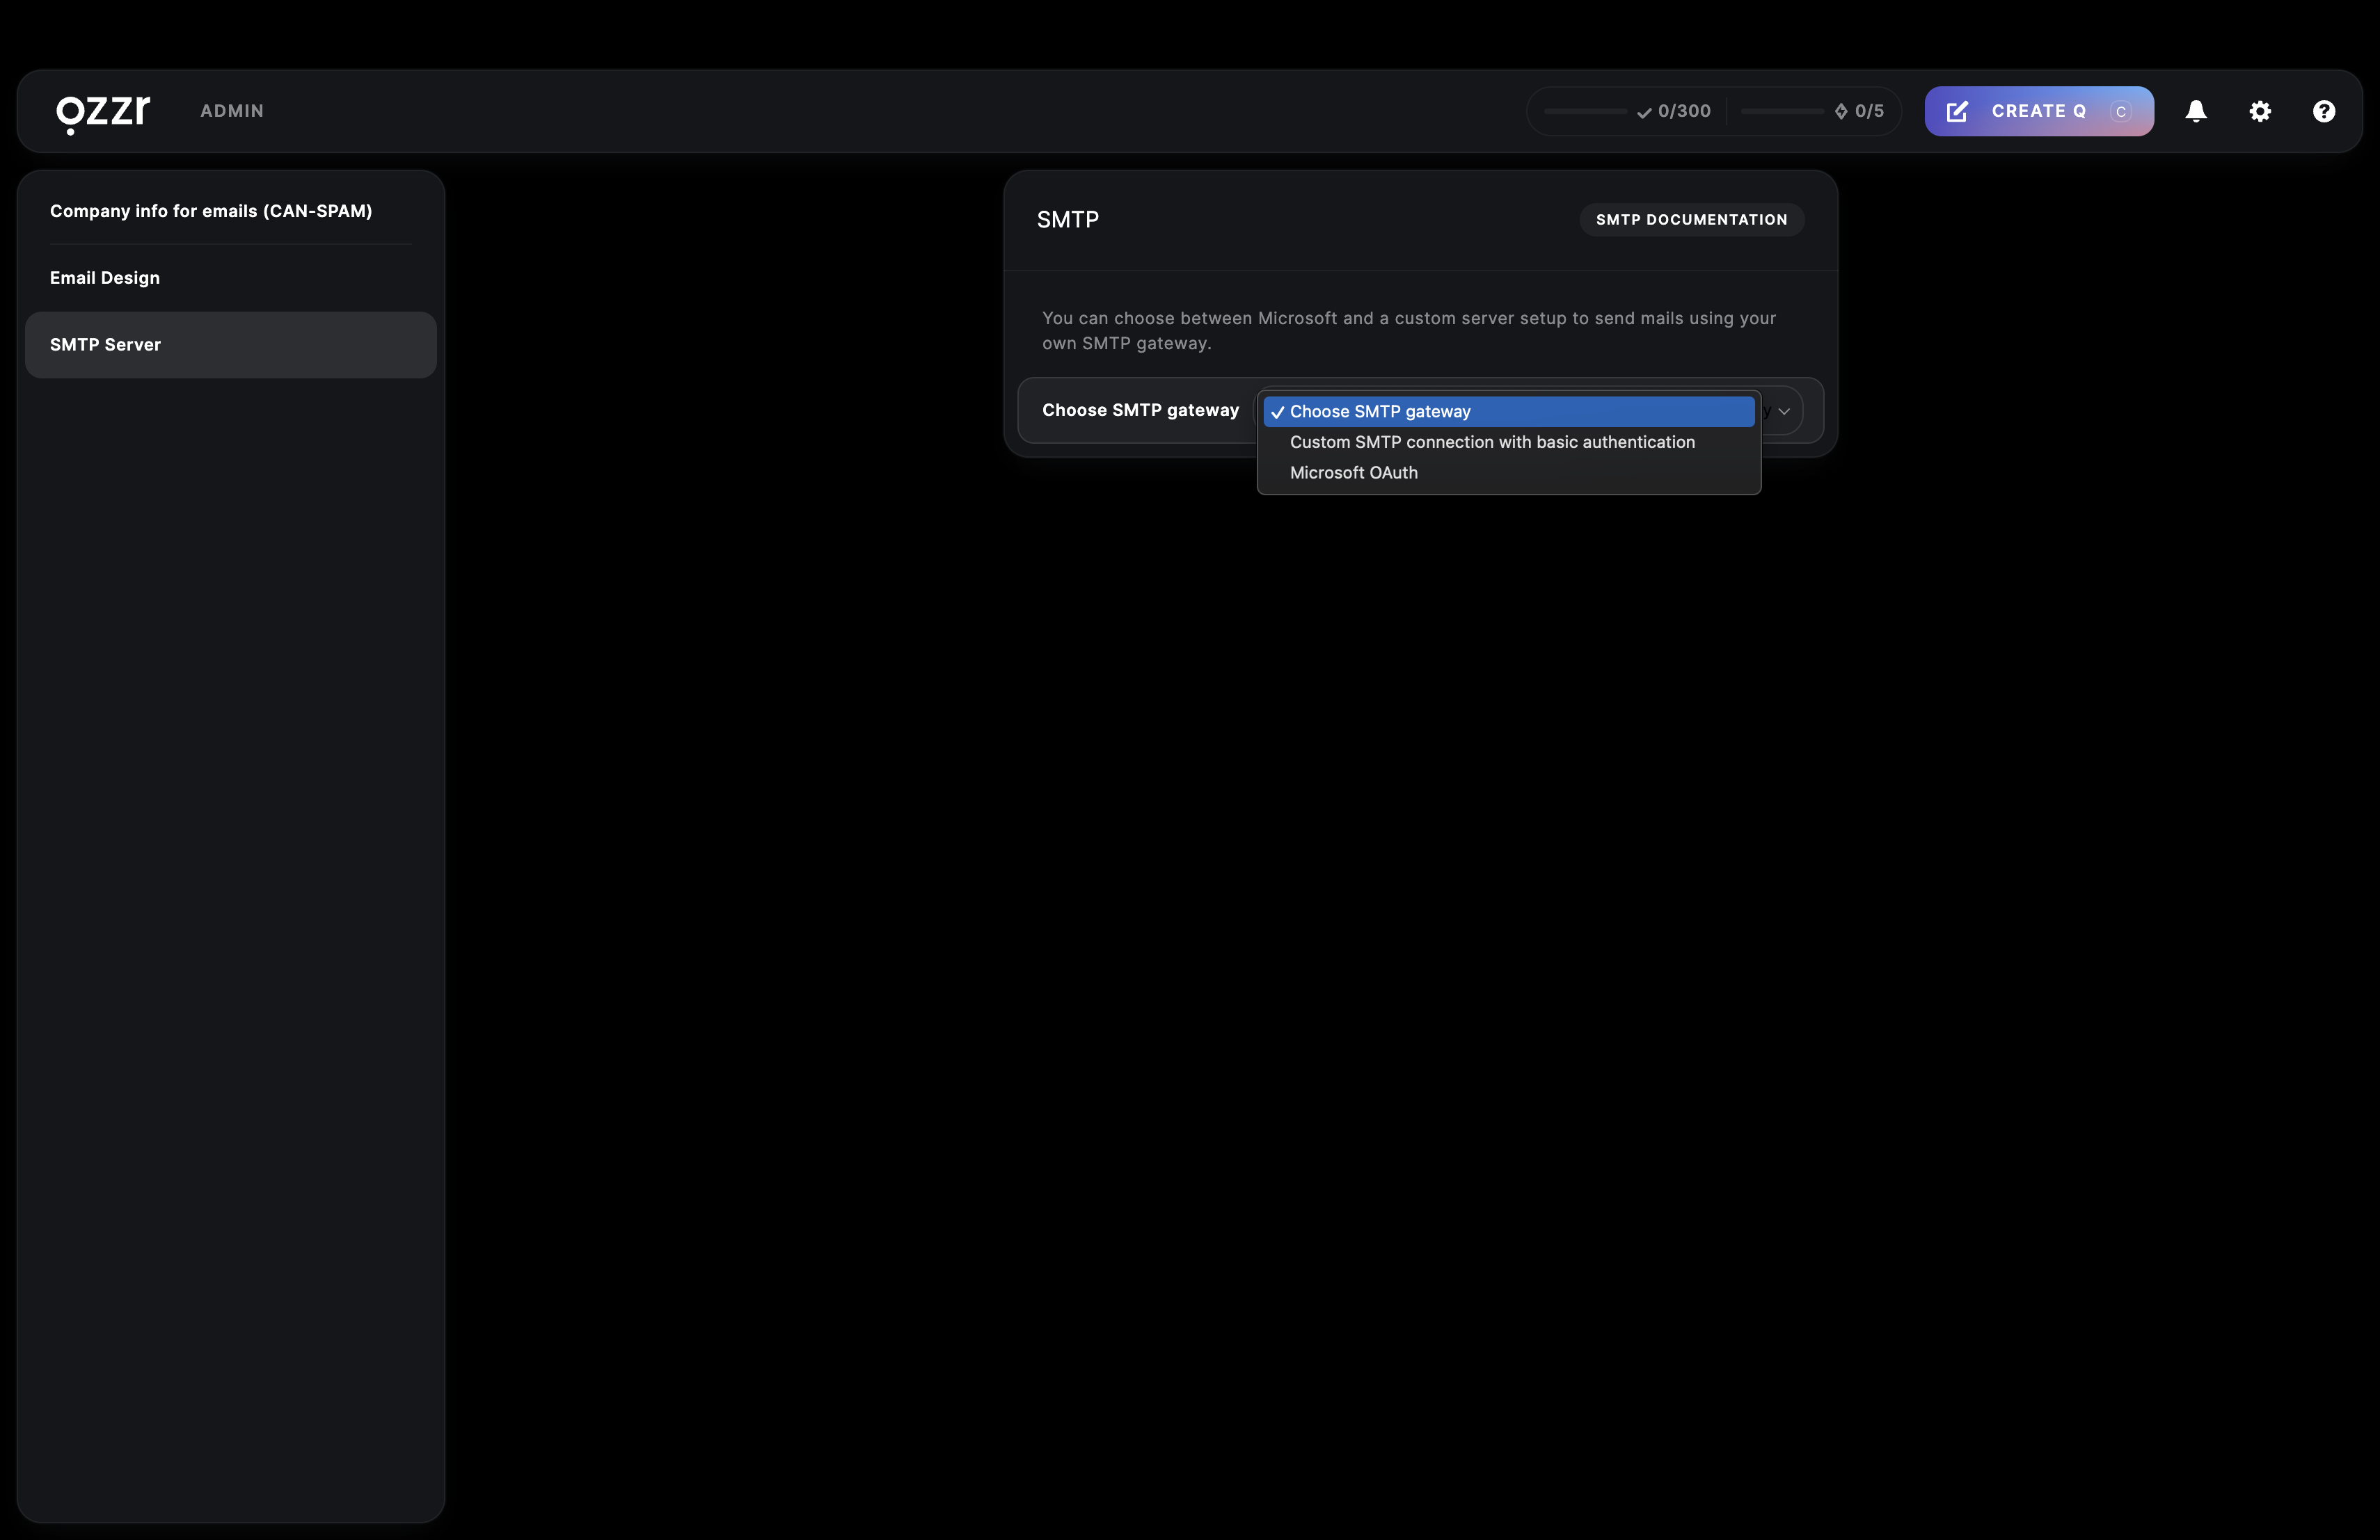Click the pencil edit icon in Create Q

pyautogui.click(x=1957, y=111)
